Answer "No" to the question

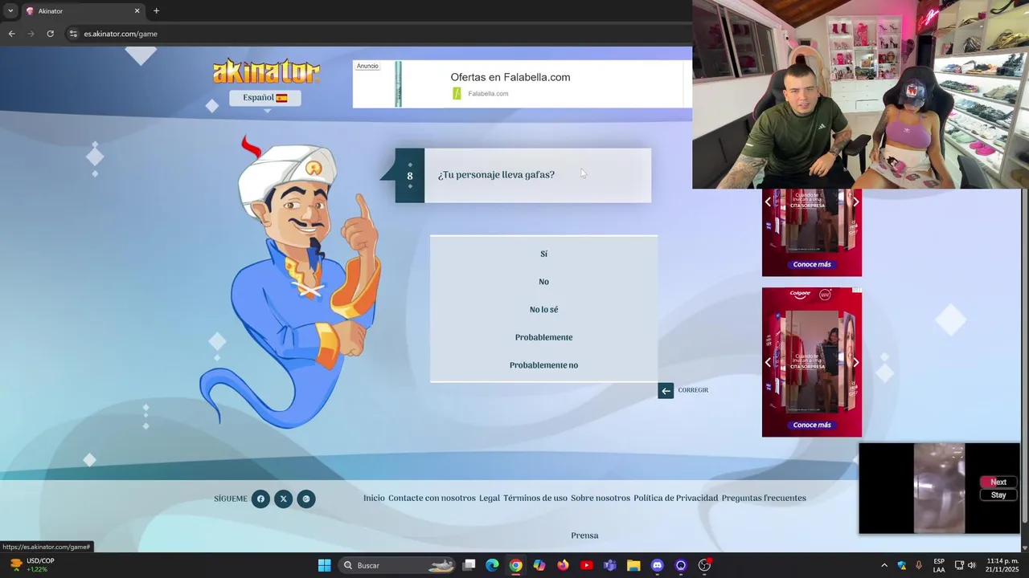point(543,282)
